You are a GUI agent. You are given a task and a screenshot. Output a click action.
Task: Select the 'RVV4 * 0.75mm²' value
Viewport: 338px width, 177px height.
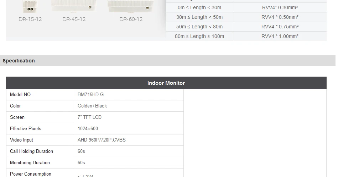point(280,27)
